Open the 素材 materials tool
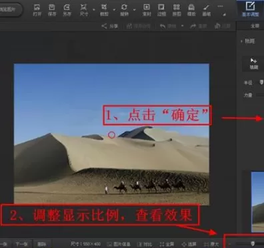Viewport: 264px width, 248px height. coord(147,10)
